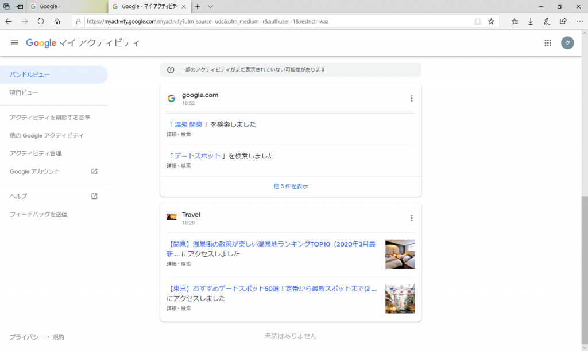Expand 他 3 件を表示

(291, 186)
